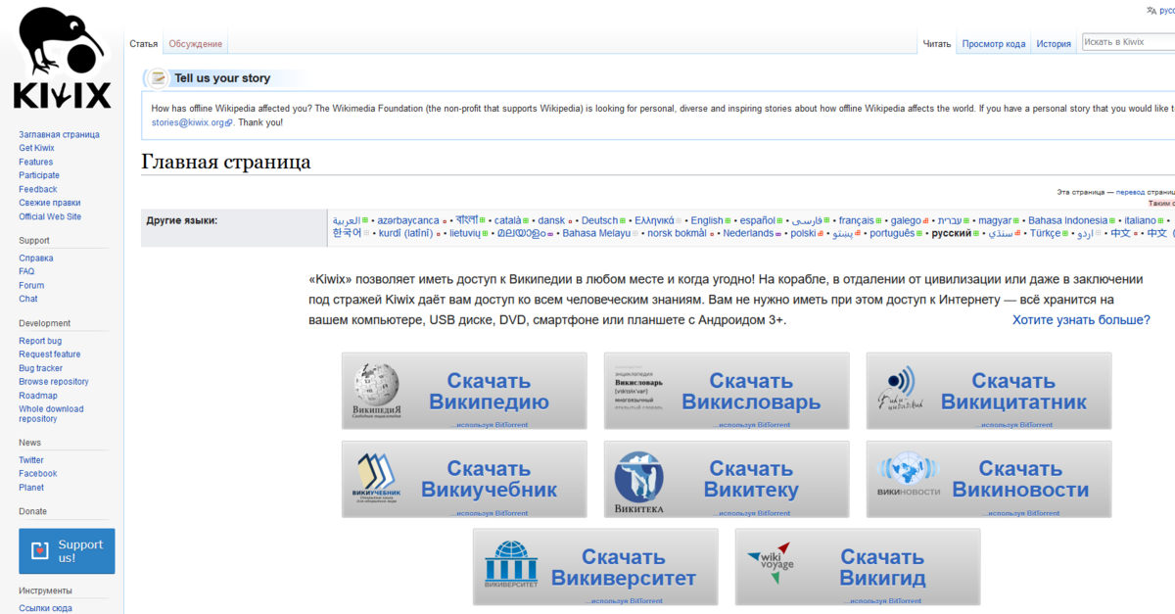
Task: Click the Wiktionary logo image
Action: (x=638, y=391)
